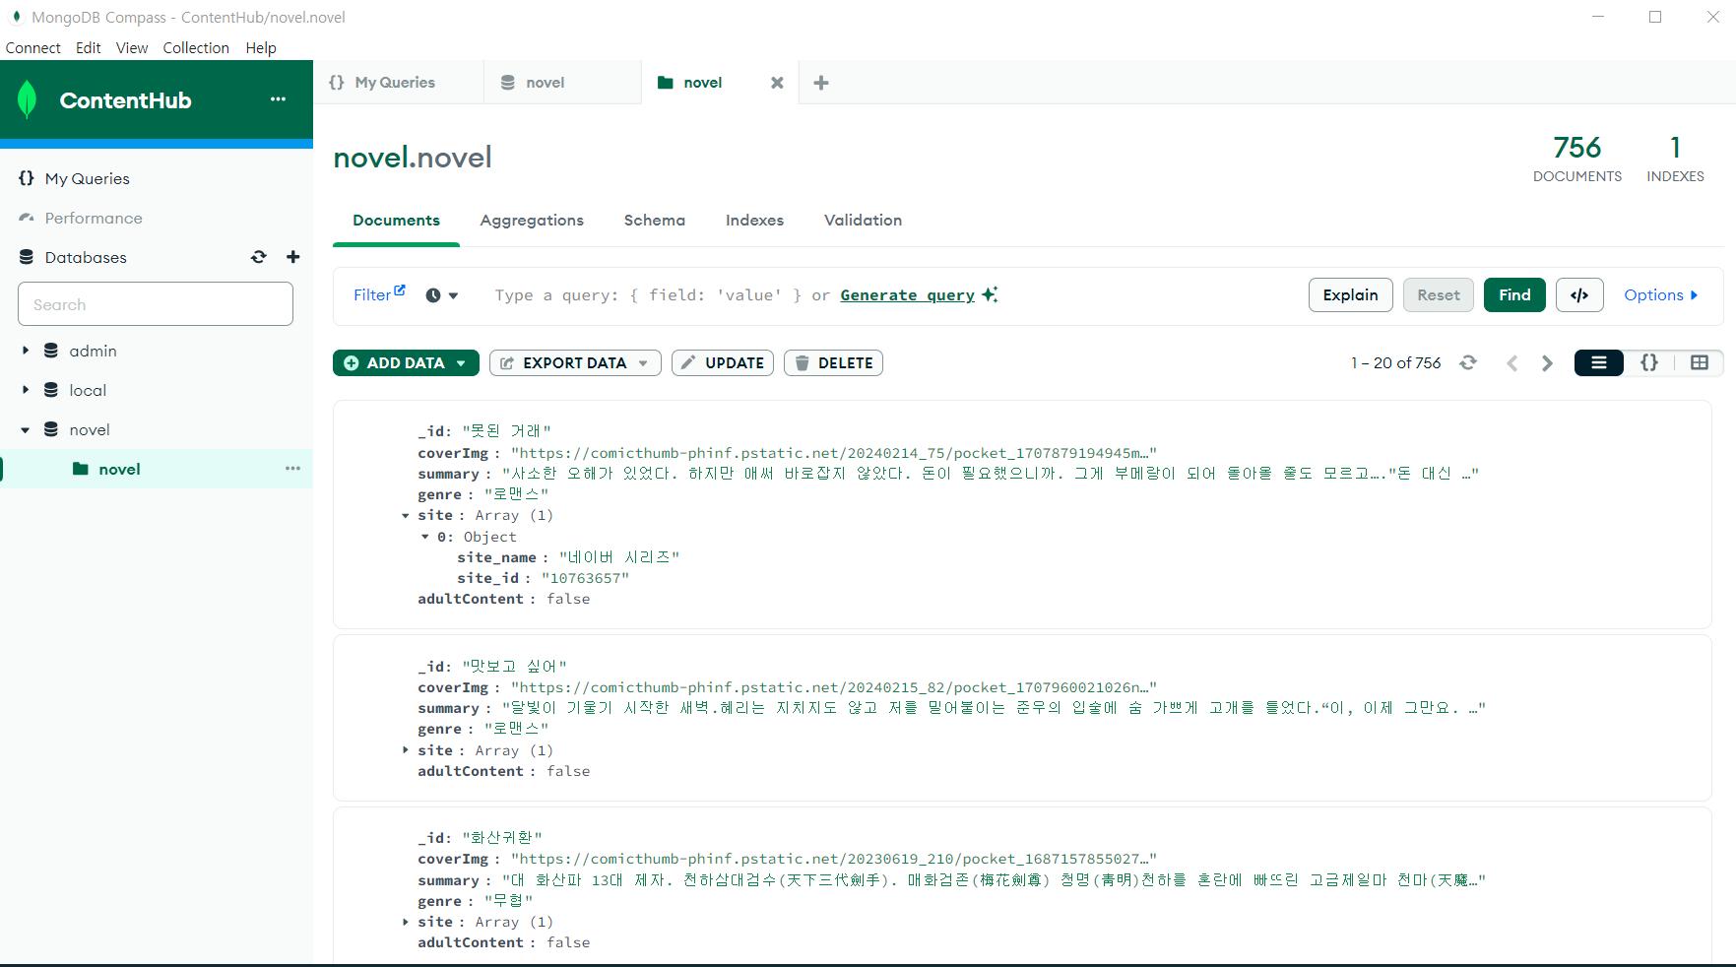Screen dimensions: 1736x967
Task: Expand the admin database tree
Action: coord(26,351)
